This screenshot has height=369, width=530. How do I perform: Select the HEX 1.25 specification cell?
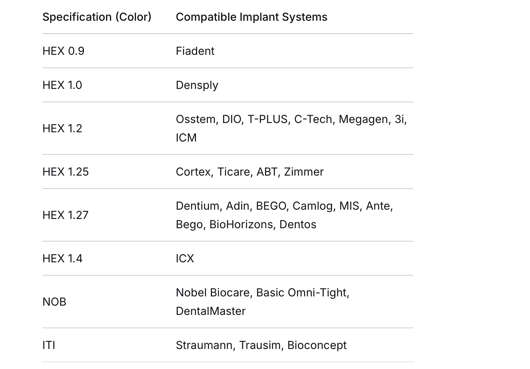[x=66, y=172]
